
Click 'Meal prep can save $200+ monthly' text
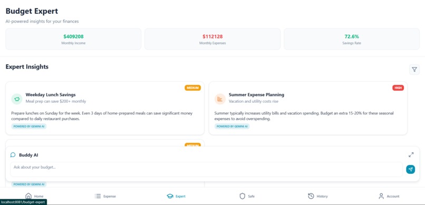click(56, 101)
